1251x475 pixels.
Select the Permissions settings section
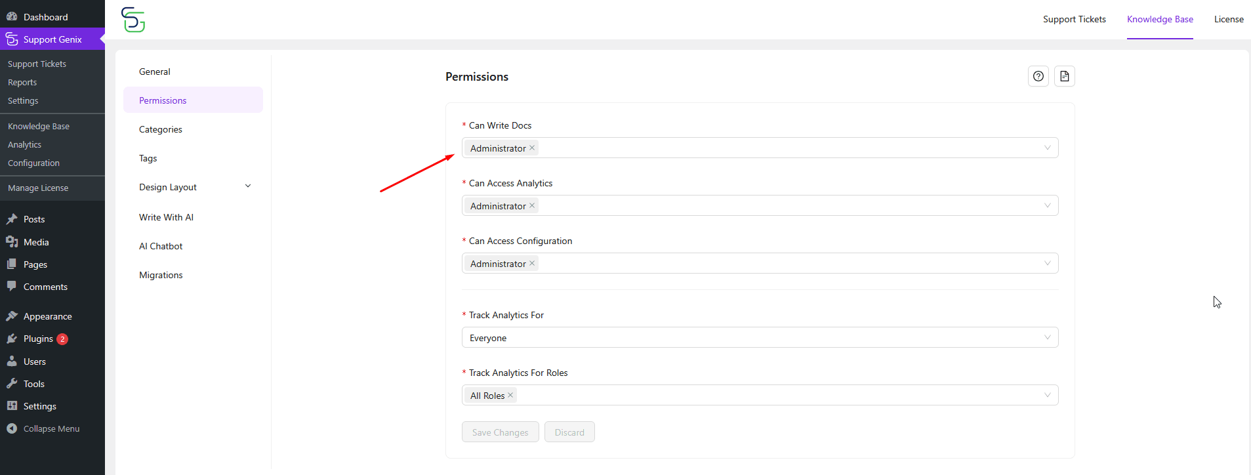click(193, 100)
